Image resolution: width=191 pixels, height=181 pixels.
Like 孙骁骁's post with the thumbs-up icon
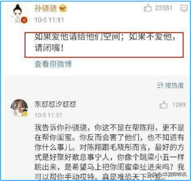coord(148,8)
